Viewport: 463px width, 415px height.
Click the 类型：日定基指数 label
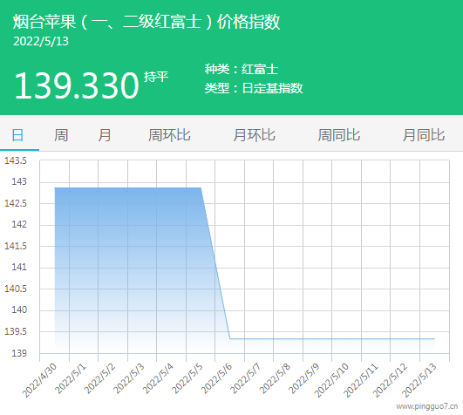[254, 88]
